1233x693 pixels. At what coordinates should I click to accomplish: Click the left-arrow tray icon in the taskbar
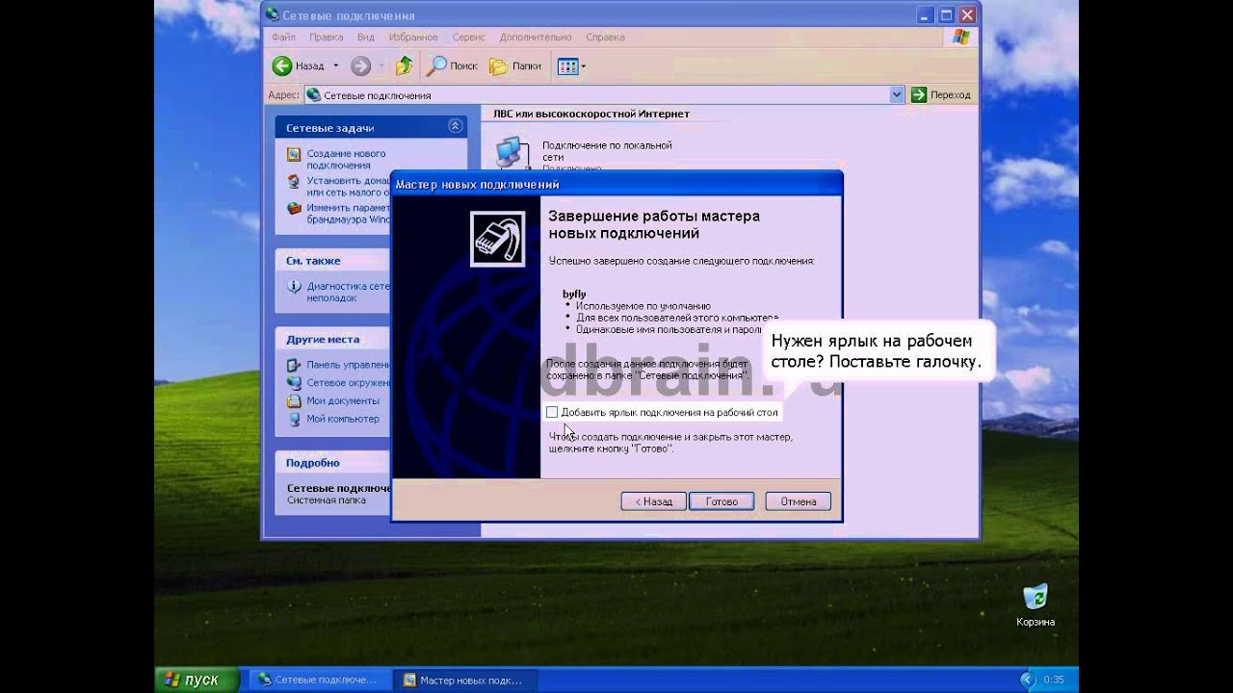coord(1026,680)
